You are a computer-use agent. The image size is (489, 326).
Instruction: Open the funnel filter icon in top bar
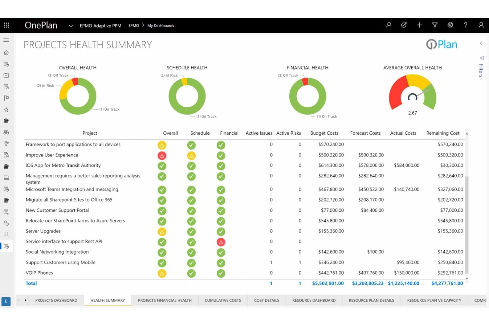pyautogui.click(x=435, y=25)
